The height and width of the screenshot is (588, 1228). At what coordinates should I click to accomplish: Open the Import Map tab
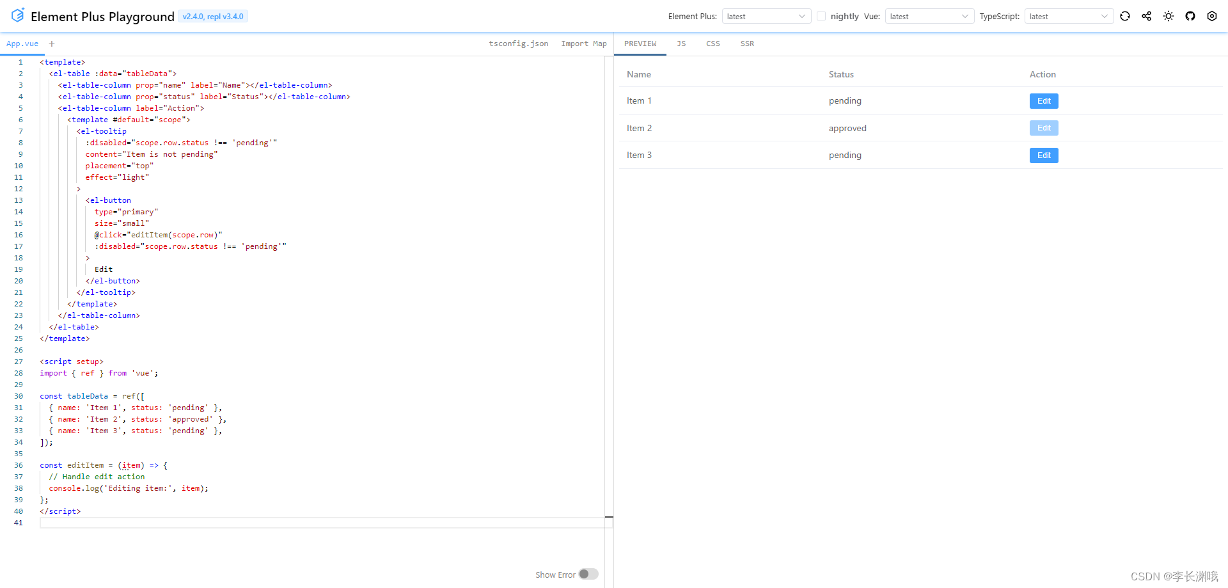coord(584,44)
